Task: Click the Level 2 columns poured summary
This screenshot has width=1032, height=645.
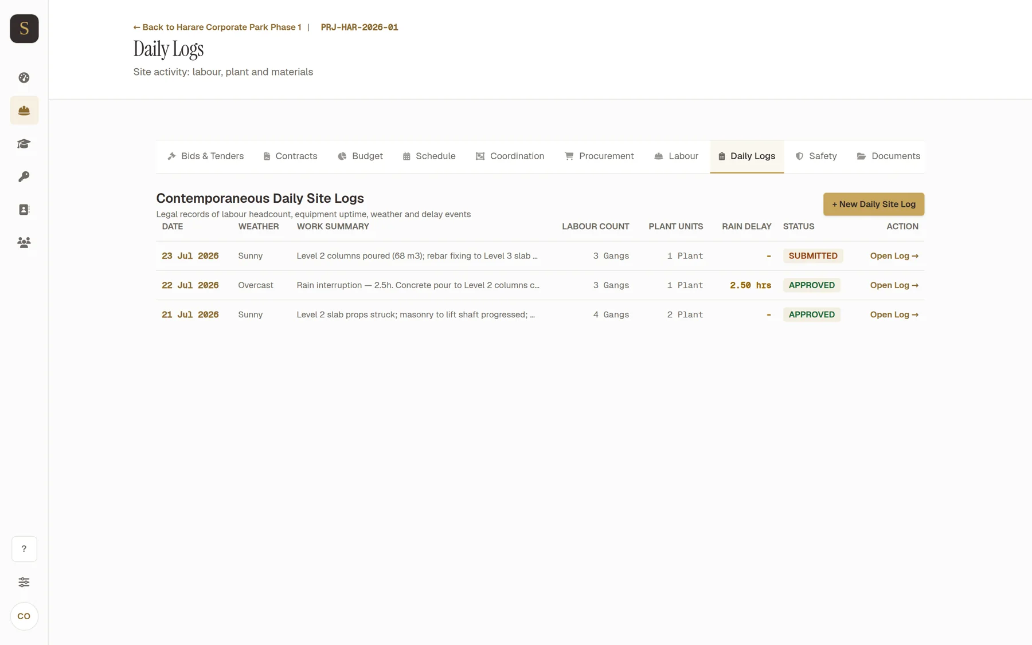Action: pos(417,256)
